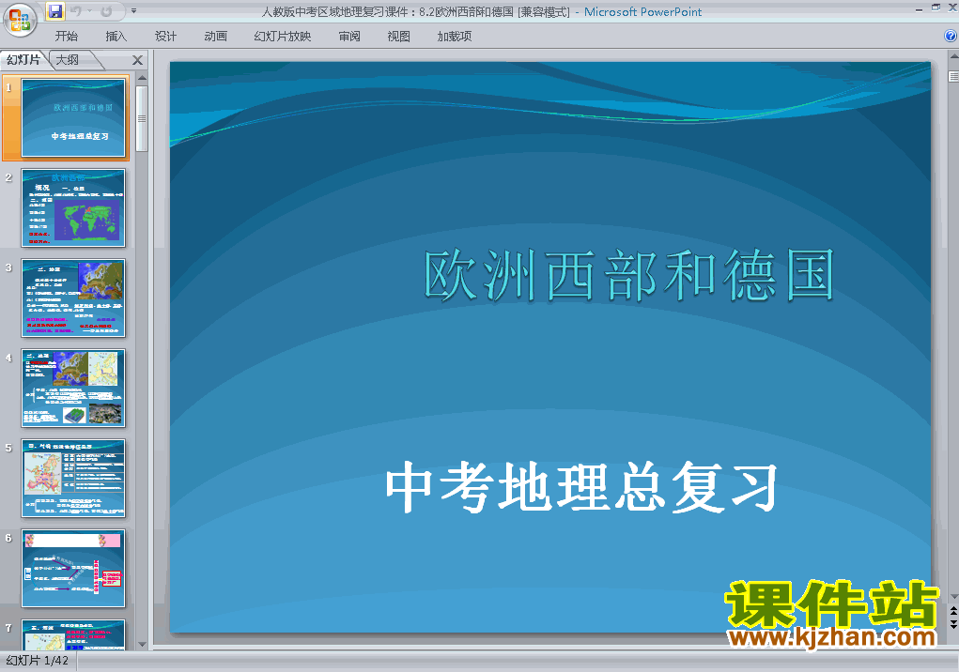959x672 pixels.
Task: Click thumbnail pane scroll up arrow
Action: click(142, 78)
